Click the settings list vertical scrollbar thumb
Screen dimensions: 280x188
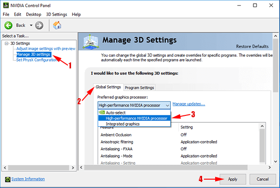click(262, 146)
